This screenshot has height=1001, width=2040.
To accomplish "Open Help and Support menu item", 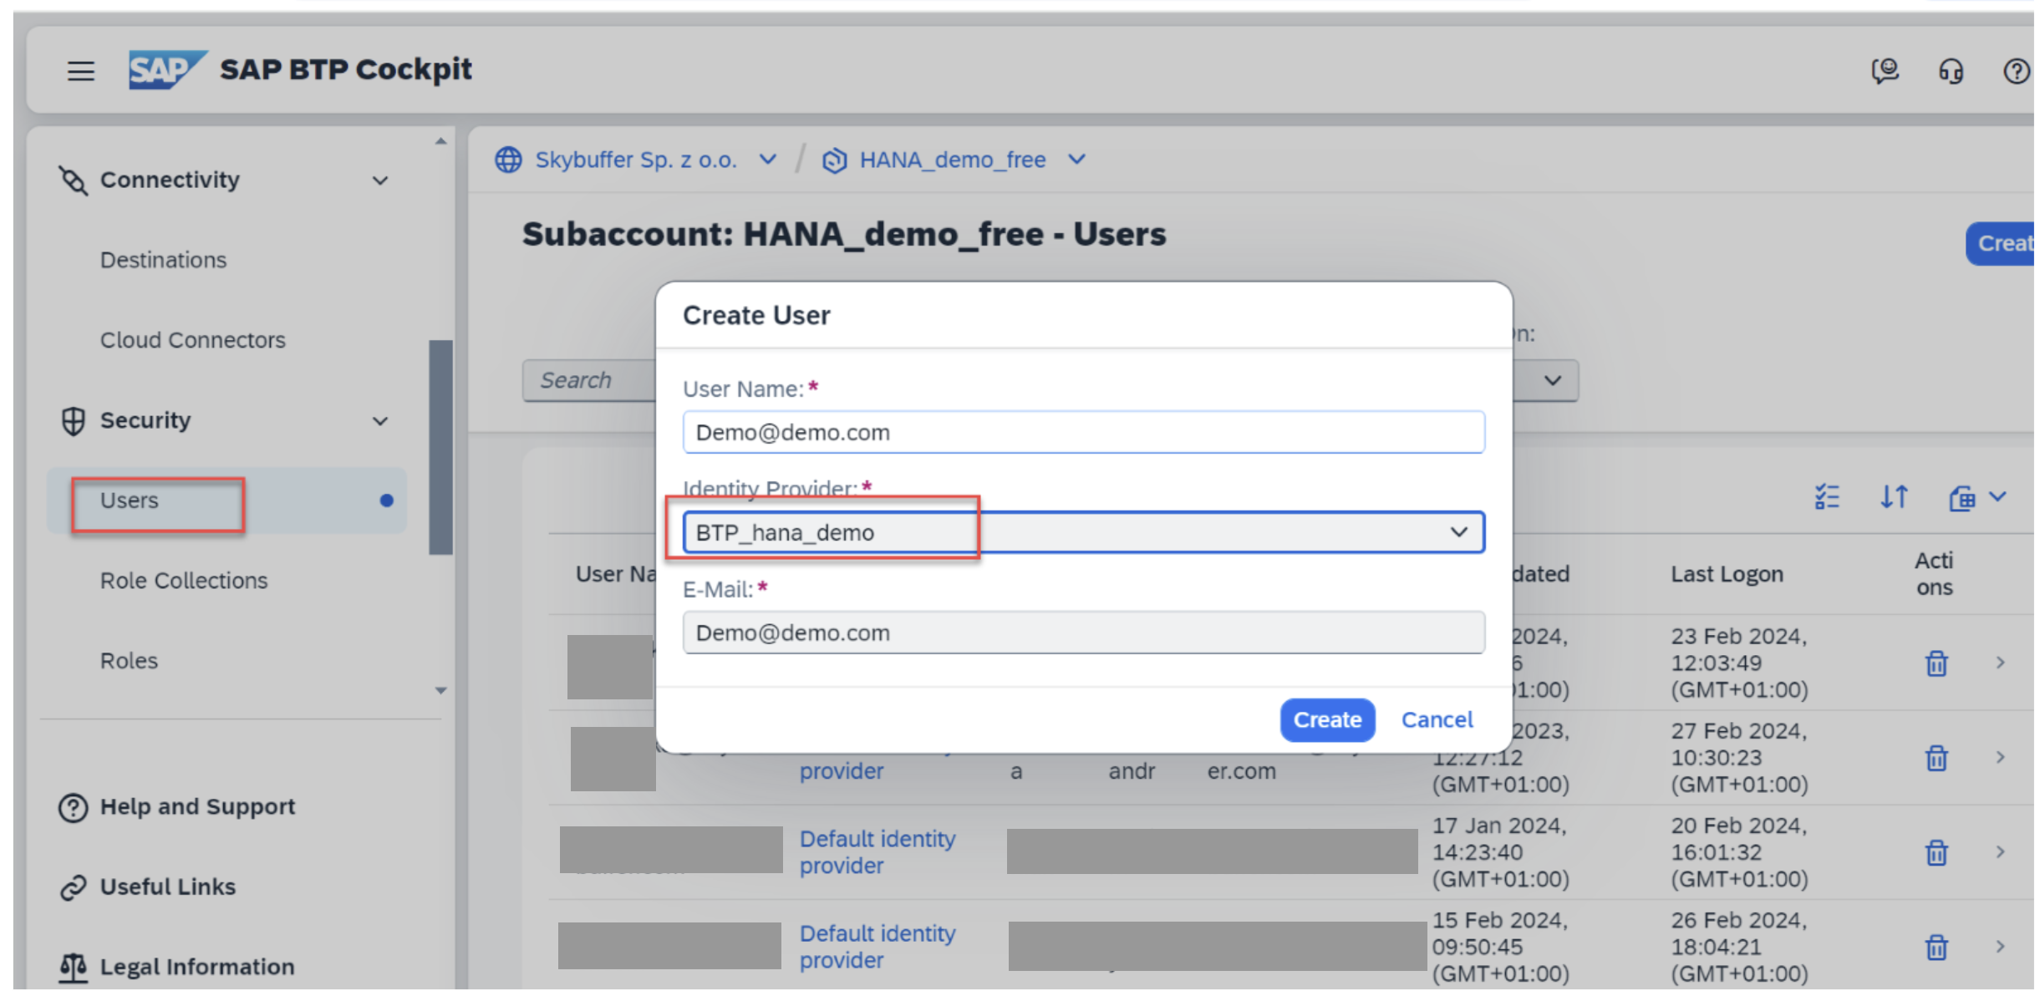I will 198,807.
